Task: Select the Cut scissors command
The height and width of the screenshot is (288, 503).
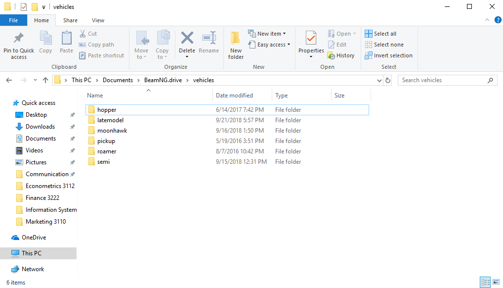Action: pos(88,34)
